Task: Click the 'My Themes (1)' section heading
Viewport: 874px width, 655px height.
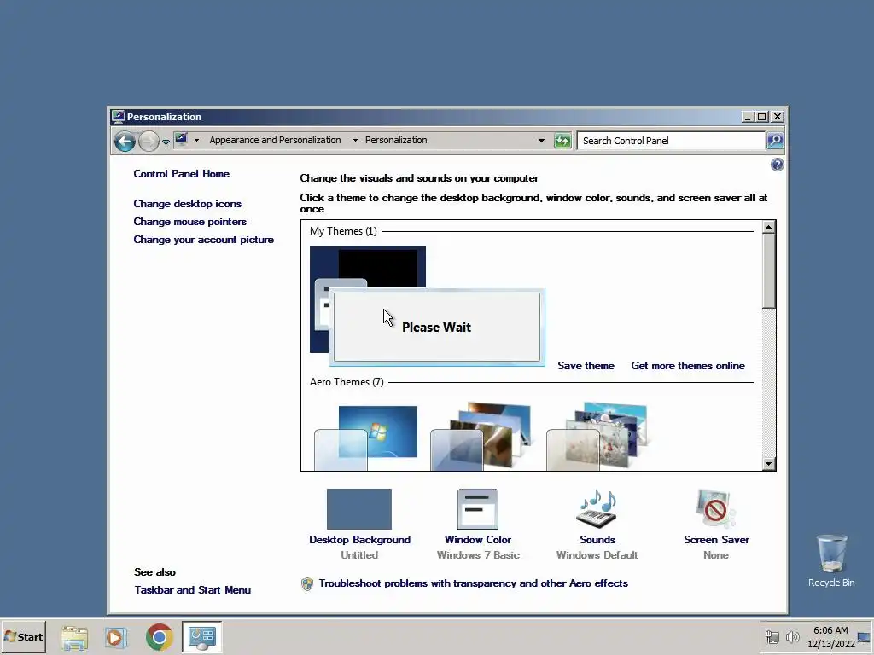Action: coord(343,231)
